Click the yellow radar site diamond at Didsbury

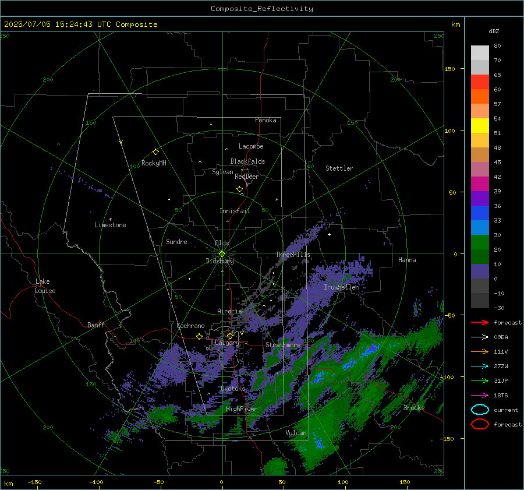coord(222,254)
